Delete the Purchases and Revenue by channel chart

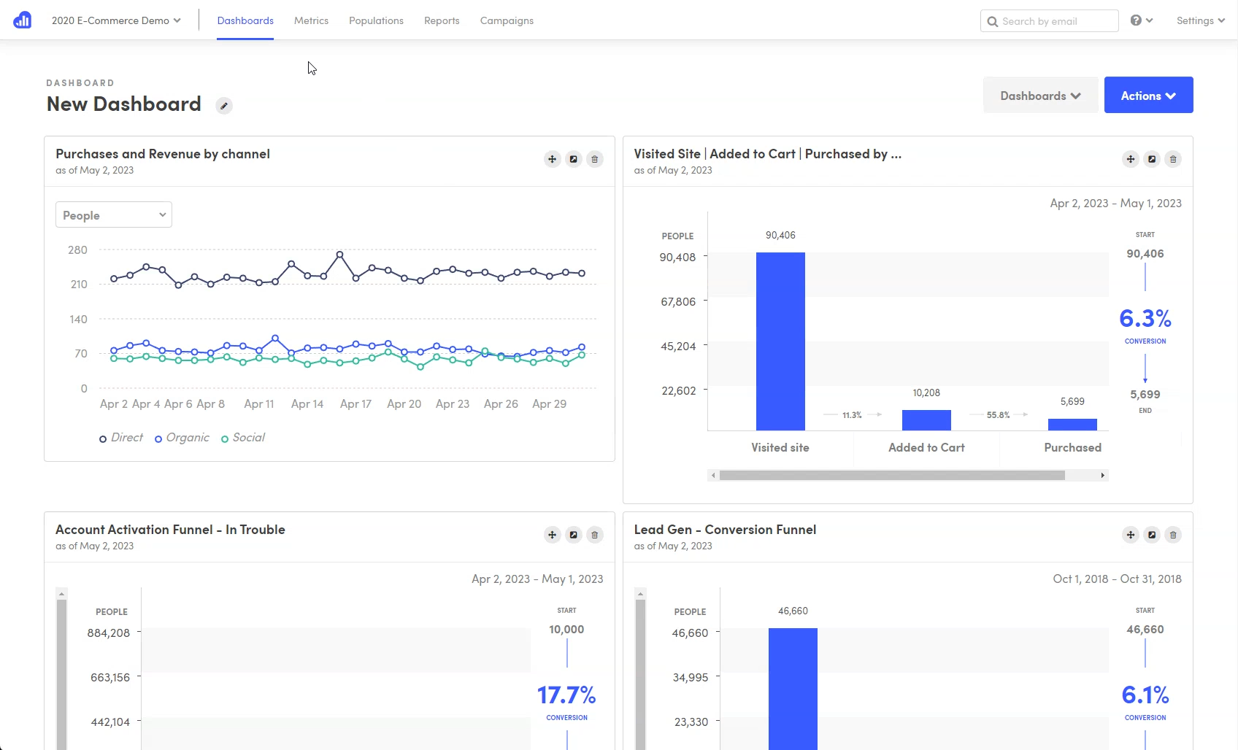(x=595, y=159)
